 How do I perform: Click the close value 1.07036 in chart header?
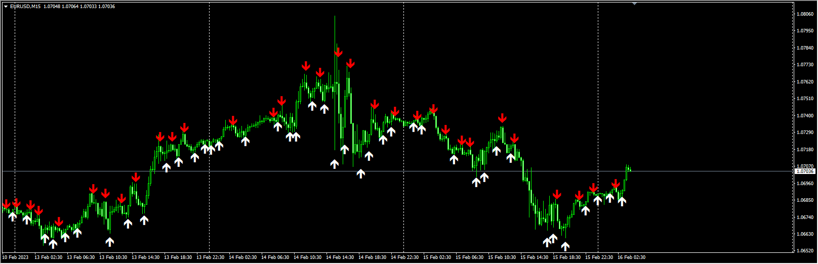pyautogui.click(x=107, y=7)
